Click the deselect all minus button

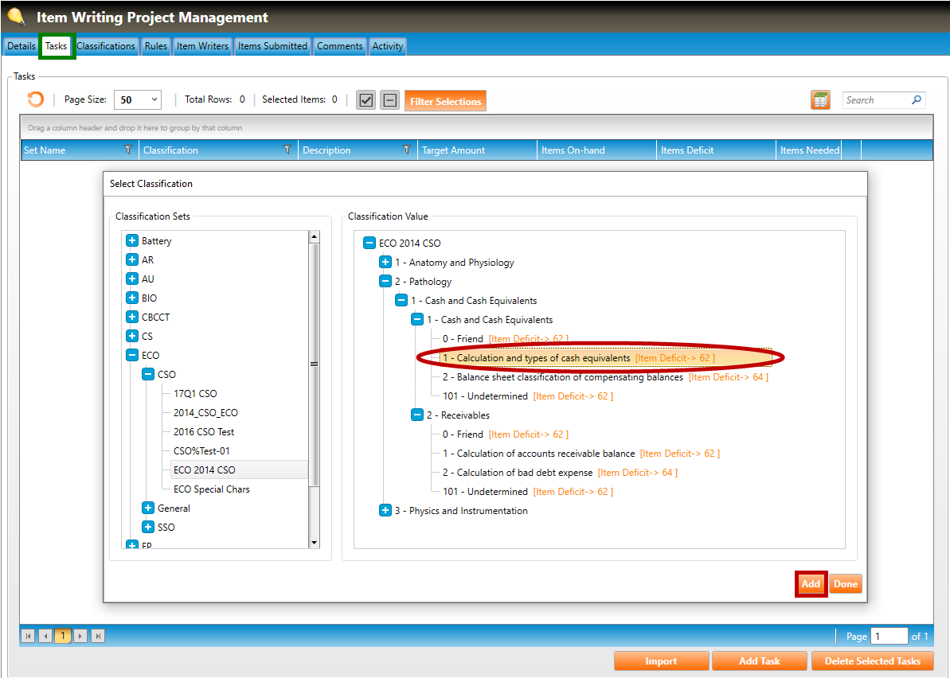[389, 100]
